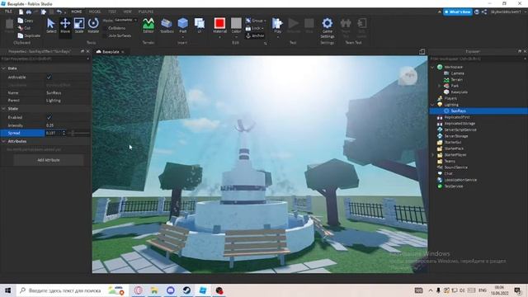Switch to the HOME ribbon tab
This screenshot has width=528, height=297.
pos(77,12)
